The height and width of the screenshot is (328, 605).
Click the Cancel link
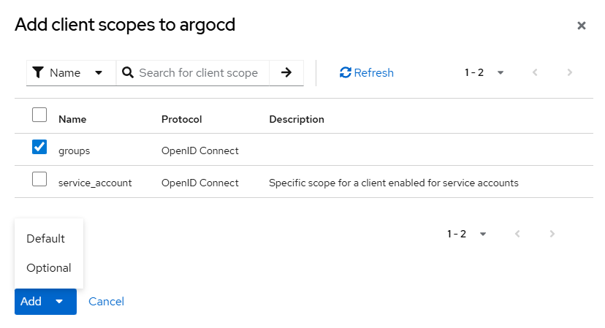pyautogui.click(x=106, y=301)
